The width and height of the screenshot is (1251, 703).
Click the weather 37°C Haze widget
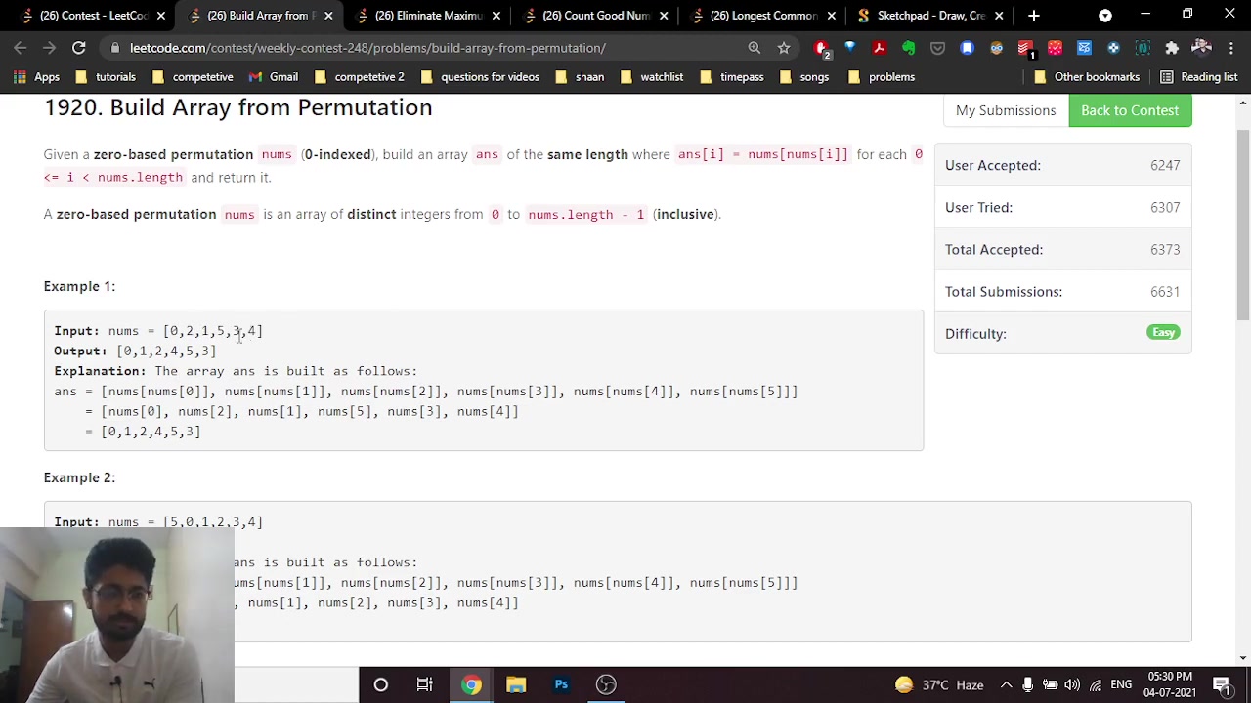[938, 684]
